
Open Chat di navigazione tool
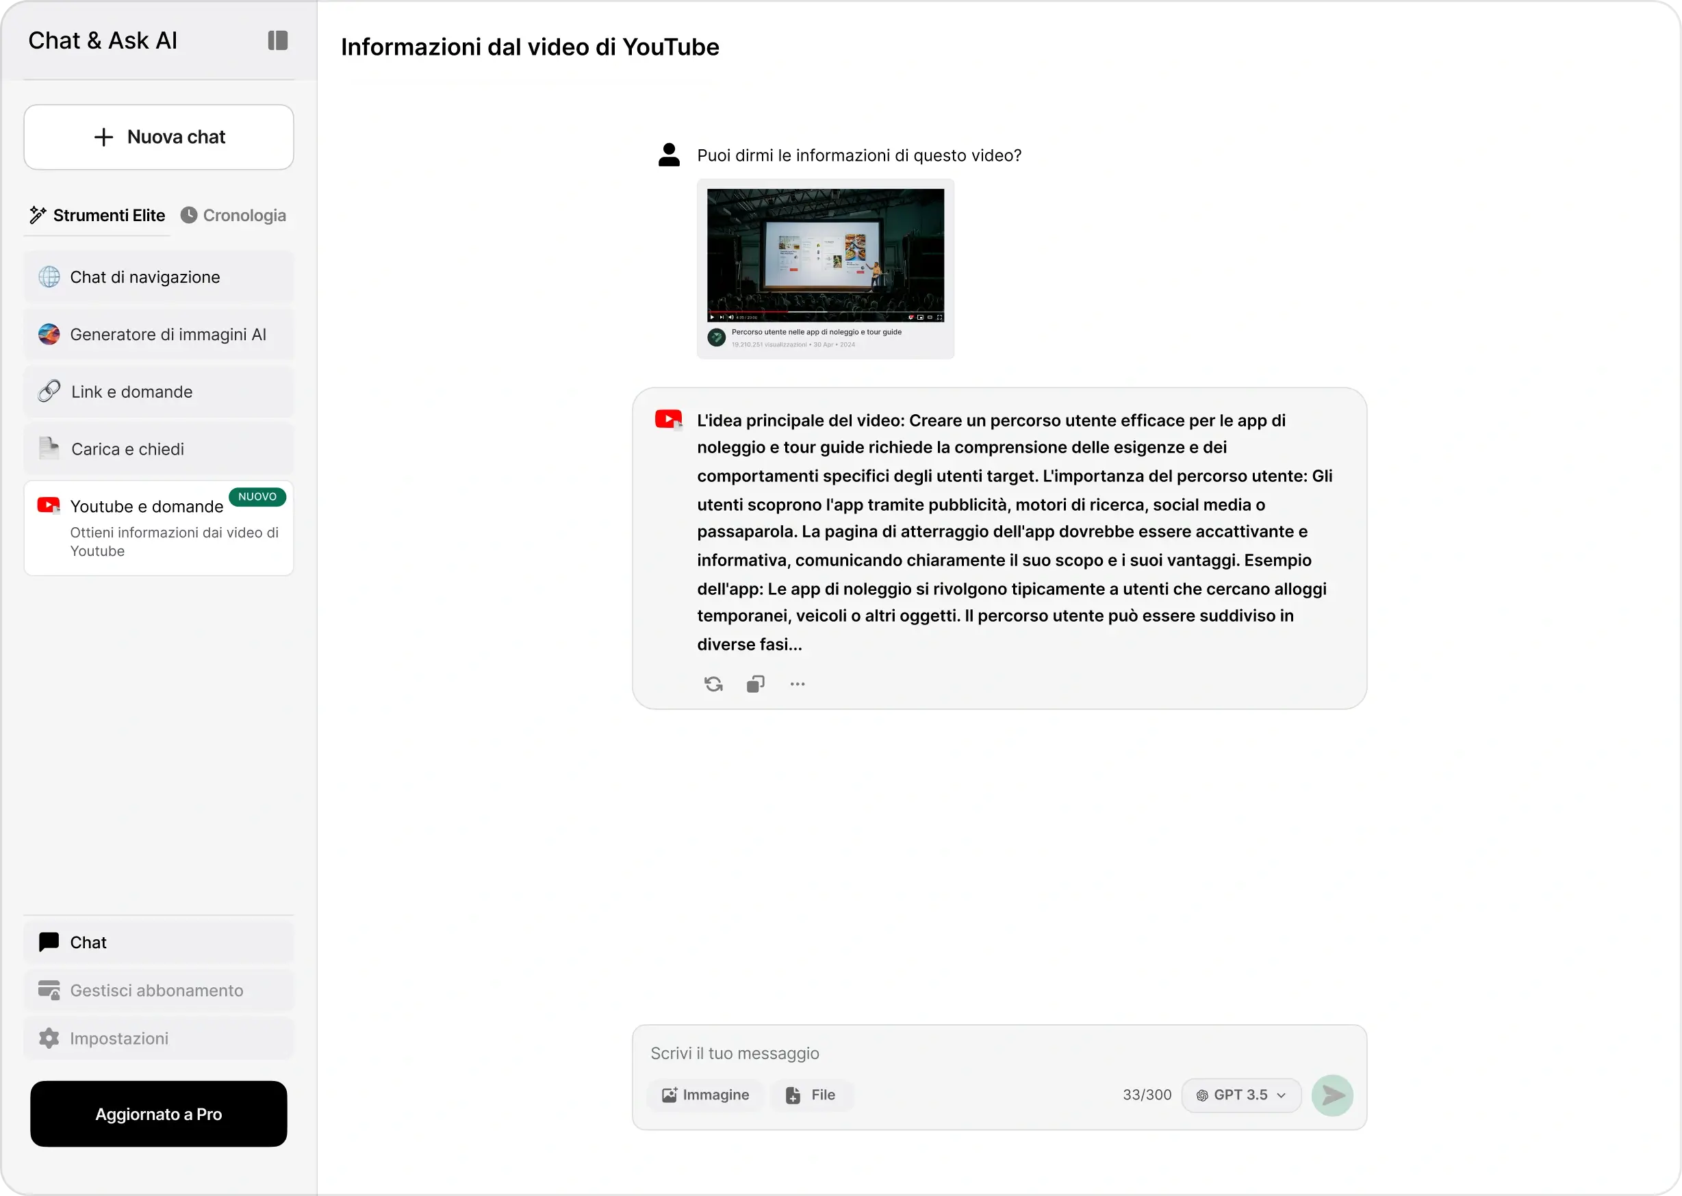tap(159, 277)
